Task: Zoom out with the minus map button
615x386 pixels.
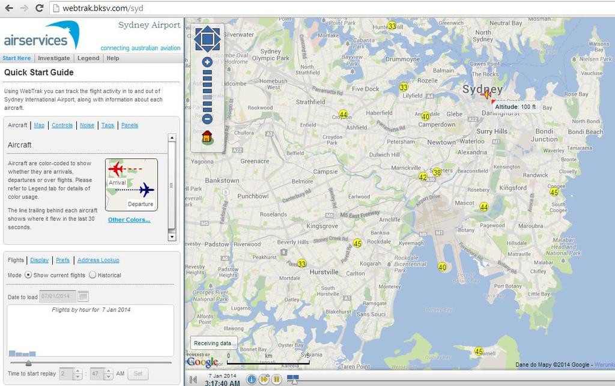Action: [207, 119]
